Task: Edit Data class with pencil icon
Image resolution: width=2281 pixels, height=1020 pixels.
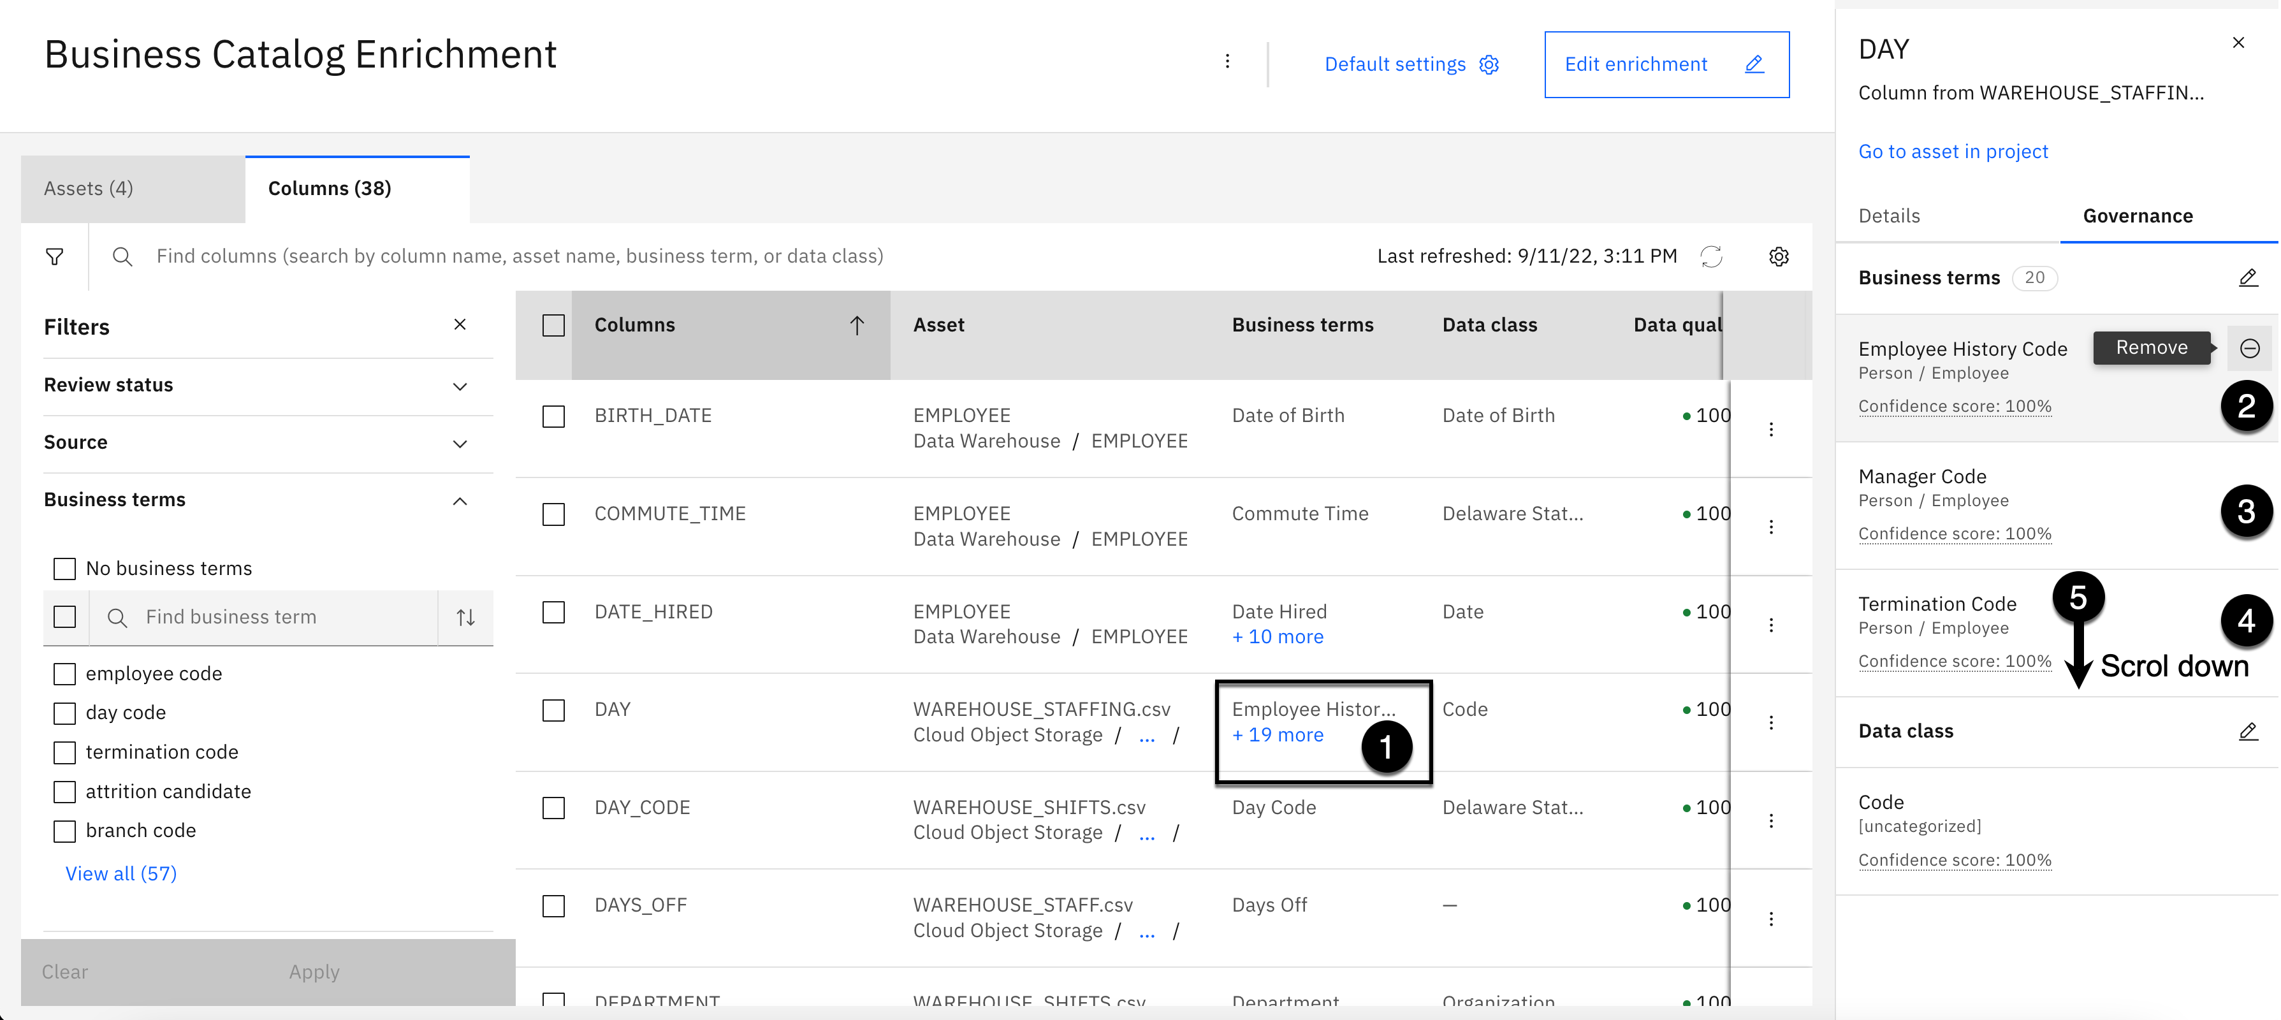Action: (2247, 731)
